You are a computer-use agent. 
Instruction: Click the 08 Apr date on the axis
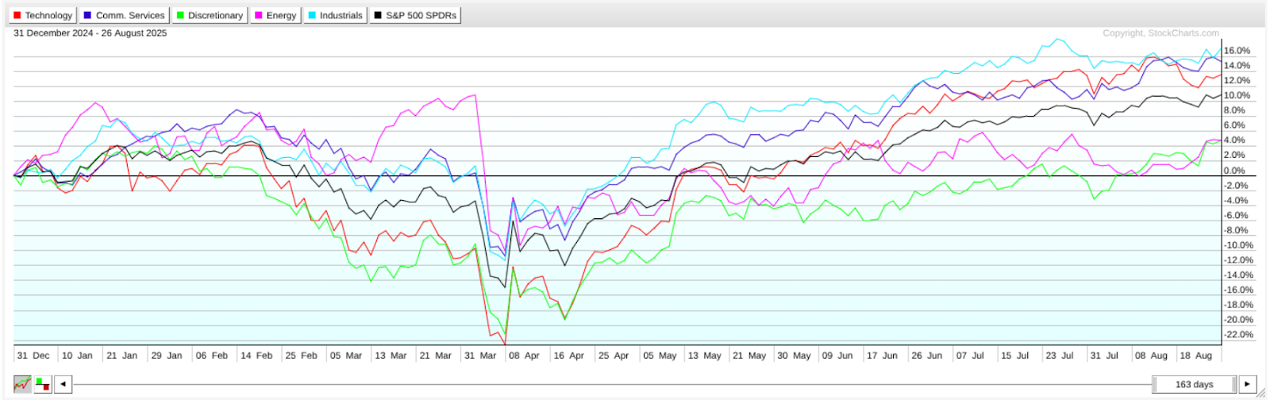click(x=524, y=356)
